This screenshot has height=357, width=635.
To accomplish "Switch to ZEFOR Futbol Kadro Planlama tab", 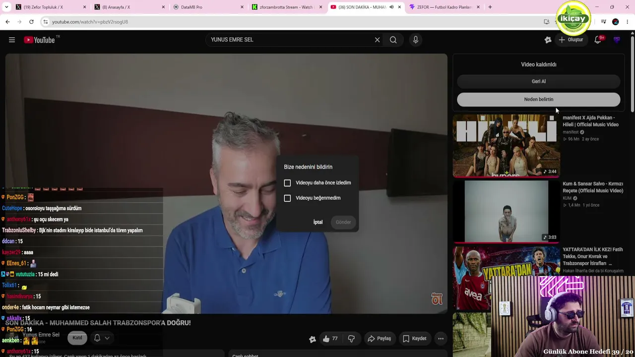I will tap(444, 7).
